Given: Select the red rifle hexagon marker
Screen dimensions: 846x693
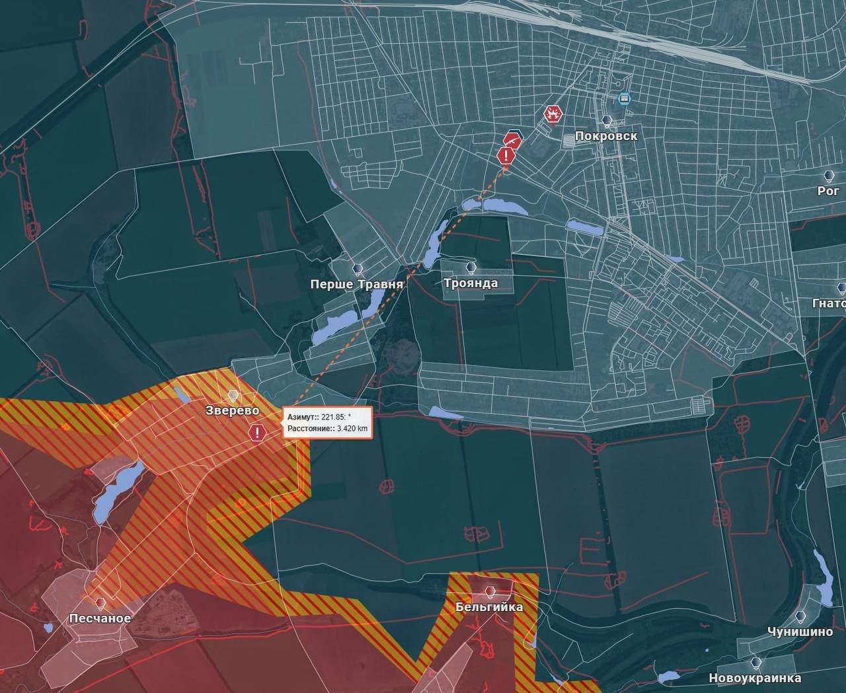Looking at the screenshot, I should pyautogui.click(x=512, y=139).
